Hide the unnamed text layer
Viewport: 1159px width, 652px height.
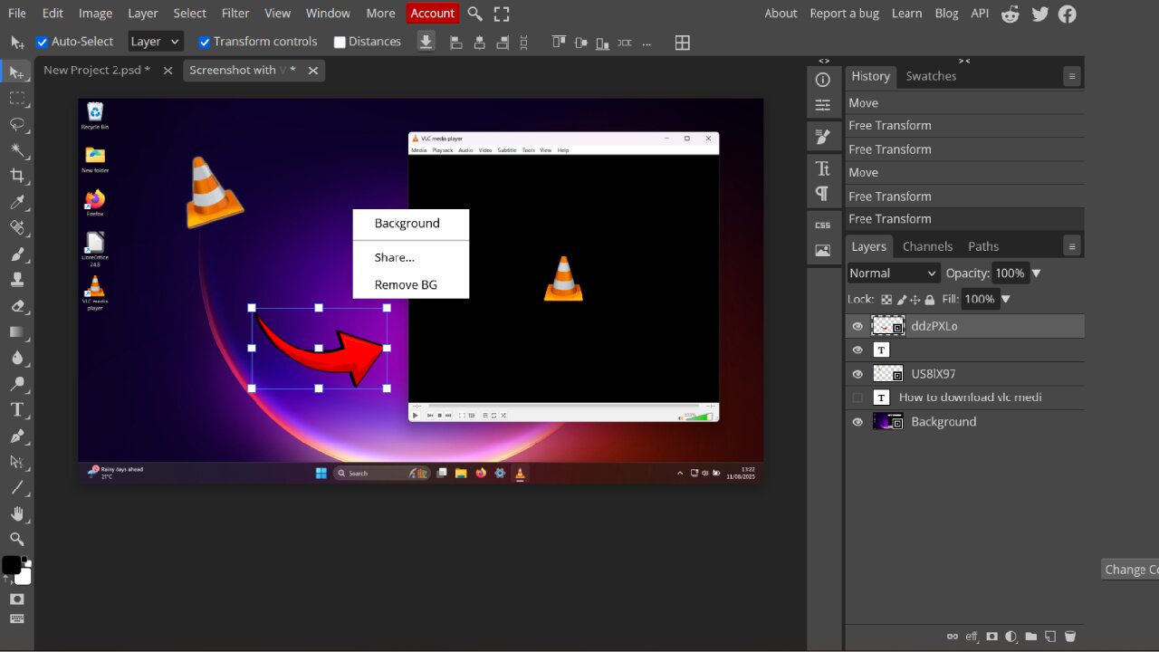857,350
